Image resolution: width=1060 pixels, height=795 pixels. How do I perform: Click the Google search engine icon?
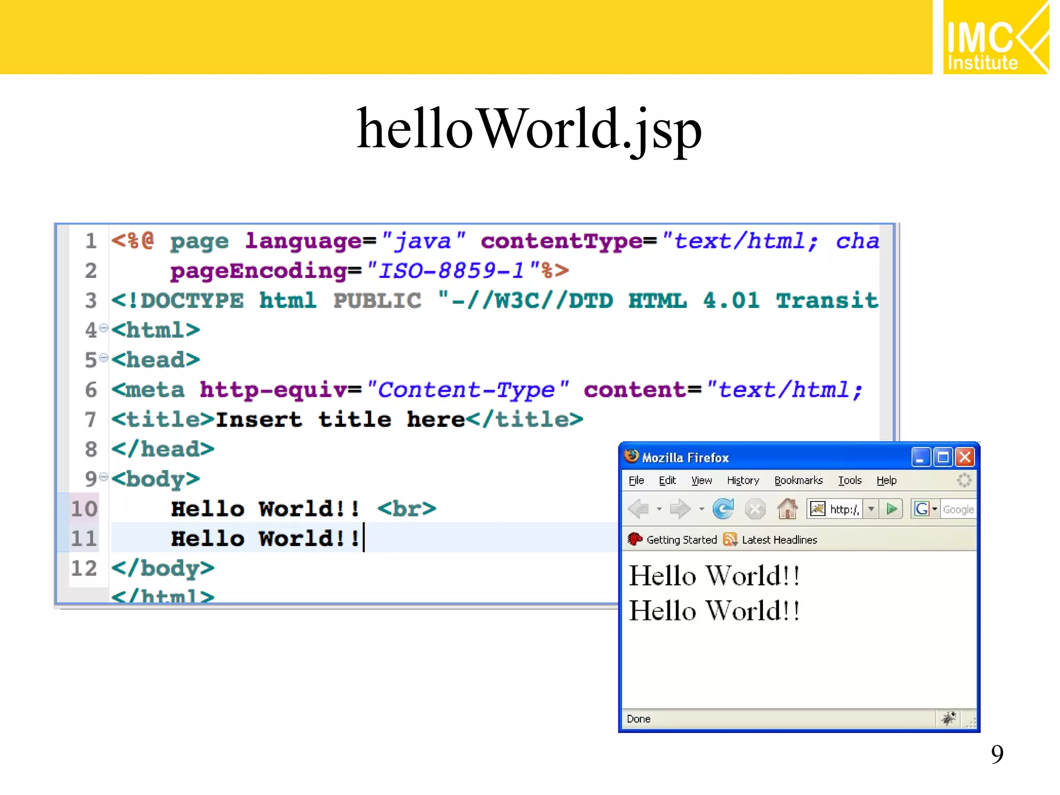(921, 509)
